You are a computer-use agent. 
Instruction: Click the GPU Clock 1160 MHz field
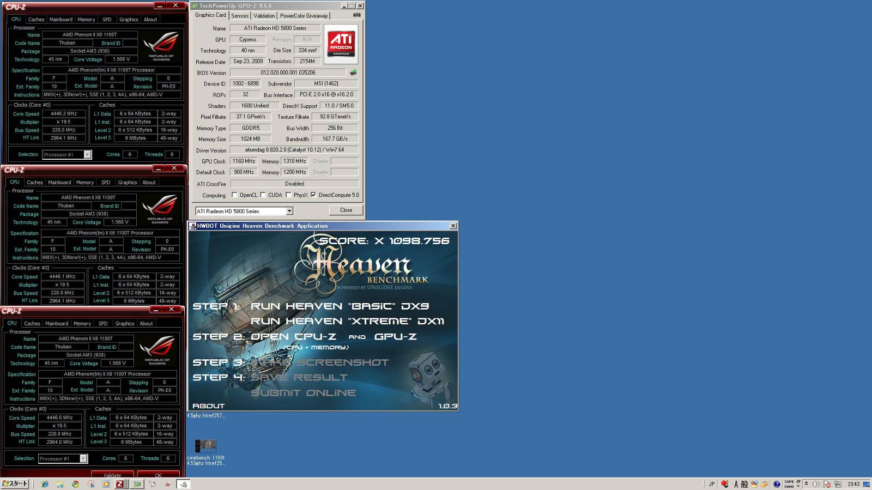pos(244,161)
